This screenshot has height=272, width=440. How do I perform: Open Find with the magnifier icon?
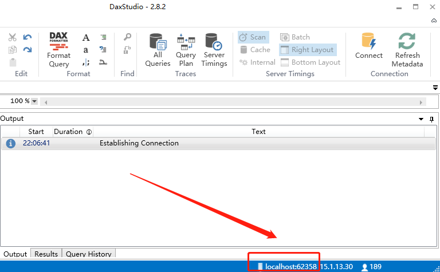[x=127, y=37]
